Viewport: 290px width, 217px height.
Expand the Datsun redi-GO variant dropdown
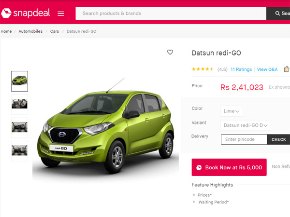pos(246,125)
